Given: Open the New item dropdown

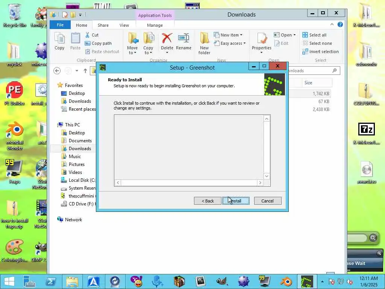Looking at the screenshot, I should (x=228, y=35).
